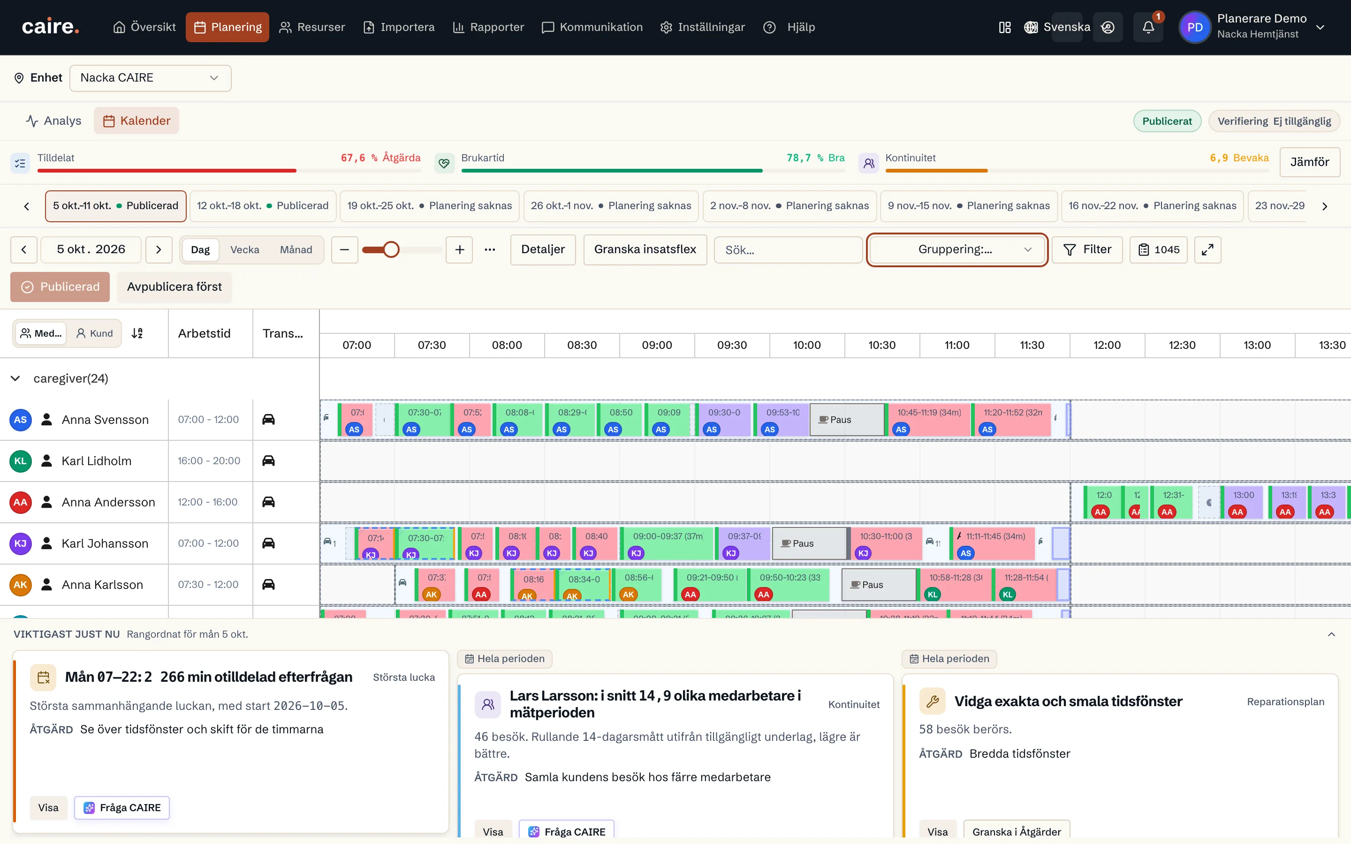Click the Sök search field
Image resolution: width=1351 pixels, height=844 pixels.
pos(788,250)
